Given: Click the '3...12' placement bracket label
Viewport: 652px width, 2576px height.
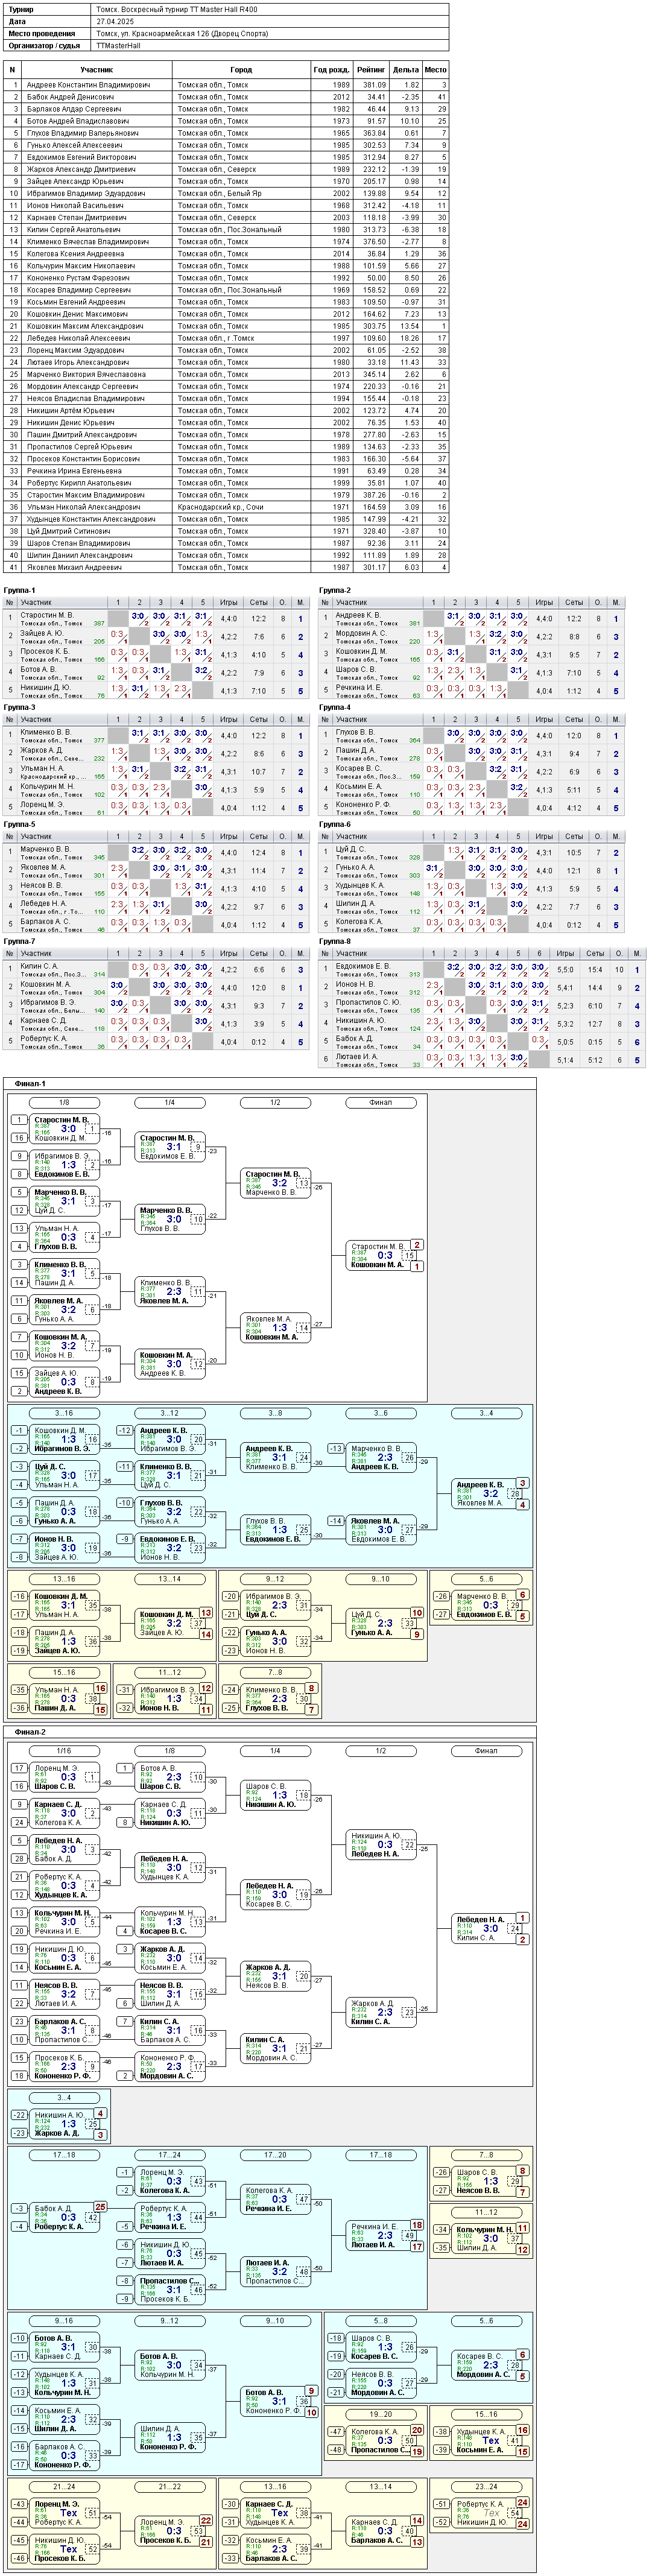Looking at the screenshot, I should 169,1413.
